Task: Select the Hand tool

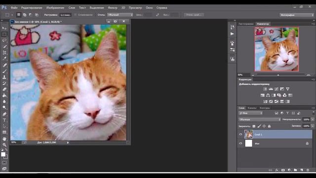Action: click(x=4, y=139)
